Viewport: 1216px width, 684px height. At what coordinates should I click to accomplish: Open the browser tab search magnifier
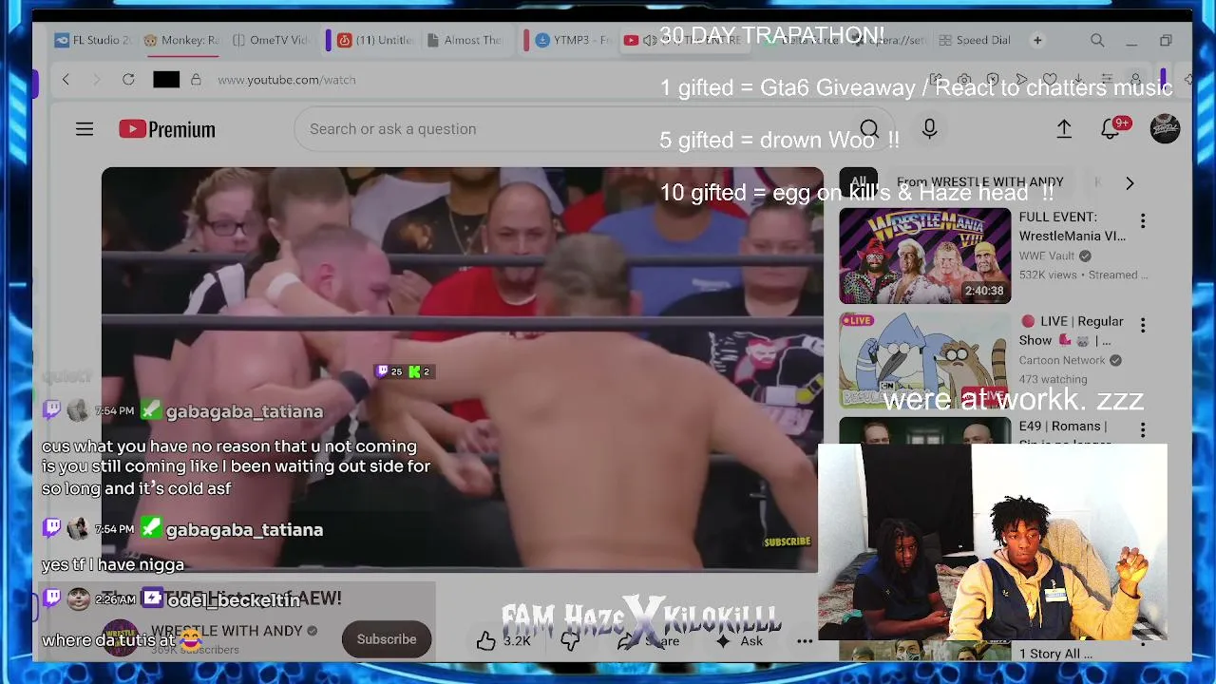[x=1097, y=41]
